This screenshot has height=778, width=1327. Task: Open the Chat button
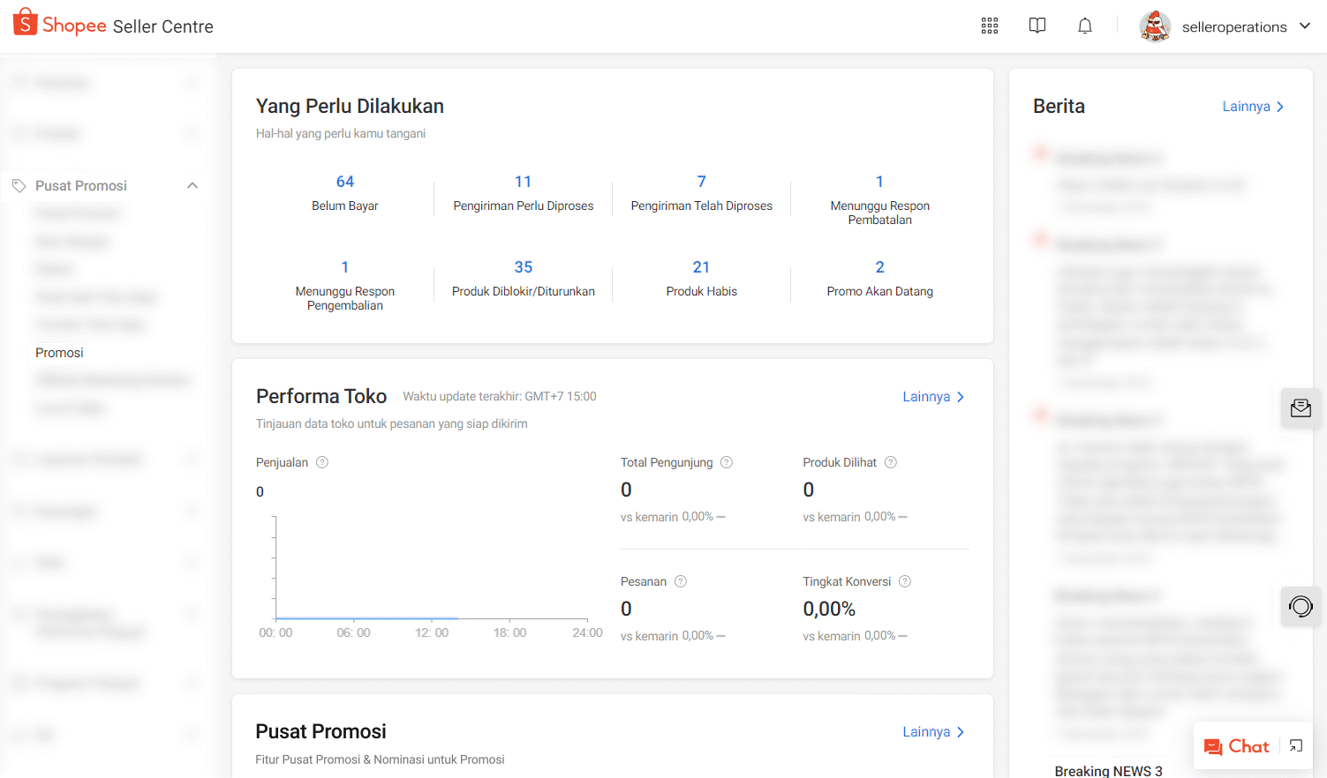(x=1237, y=746)
